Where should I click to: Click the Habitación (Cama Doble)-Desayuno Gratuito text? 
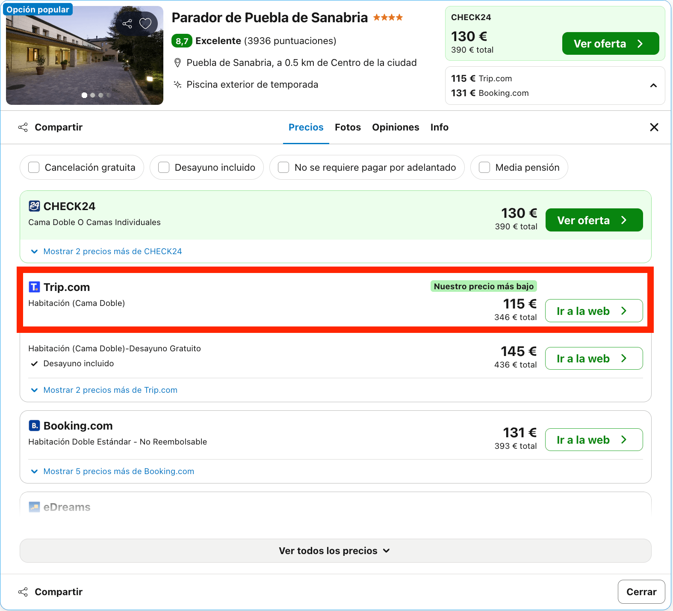pos(115,348)
